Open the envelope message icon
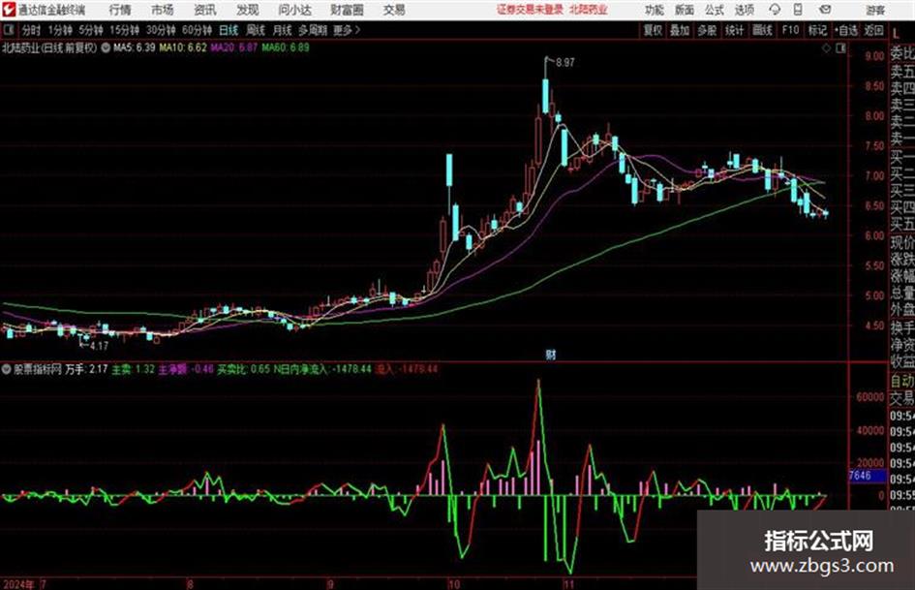The width and height of the screenshot is (915, 590). point(825,10)
